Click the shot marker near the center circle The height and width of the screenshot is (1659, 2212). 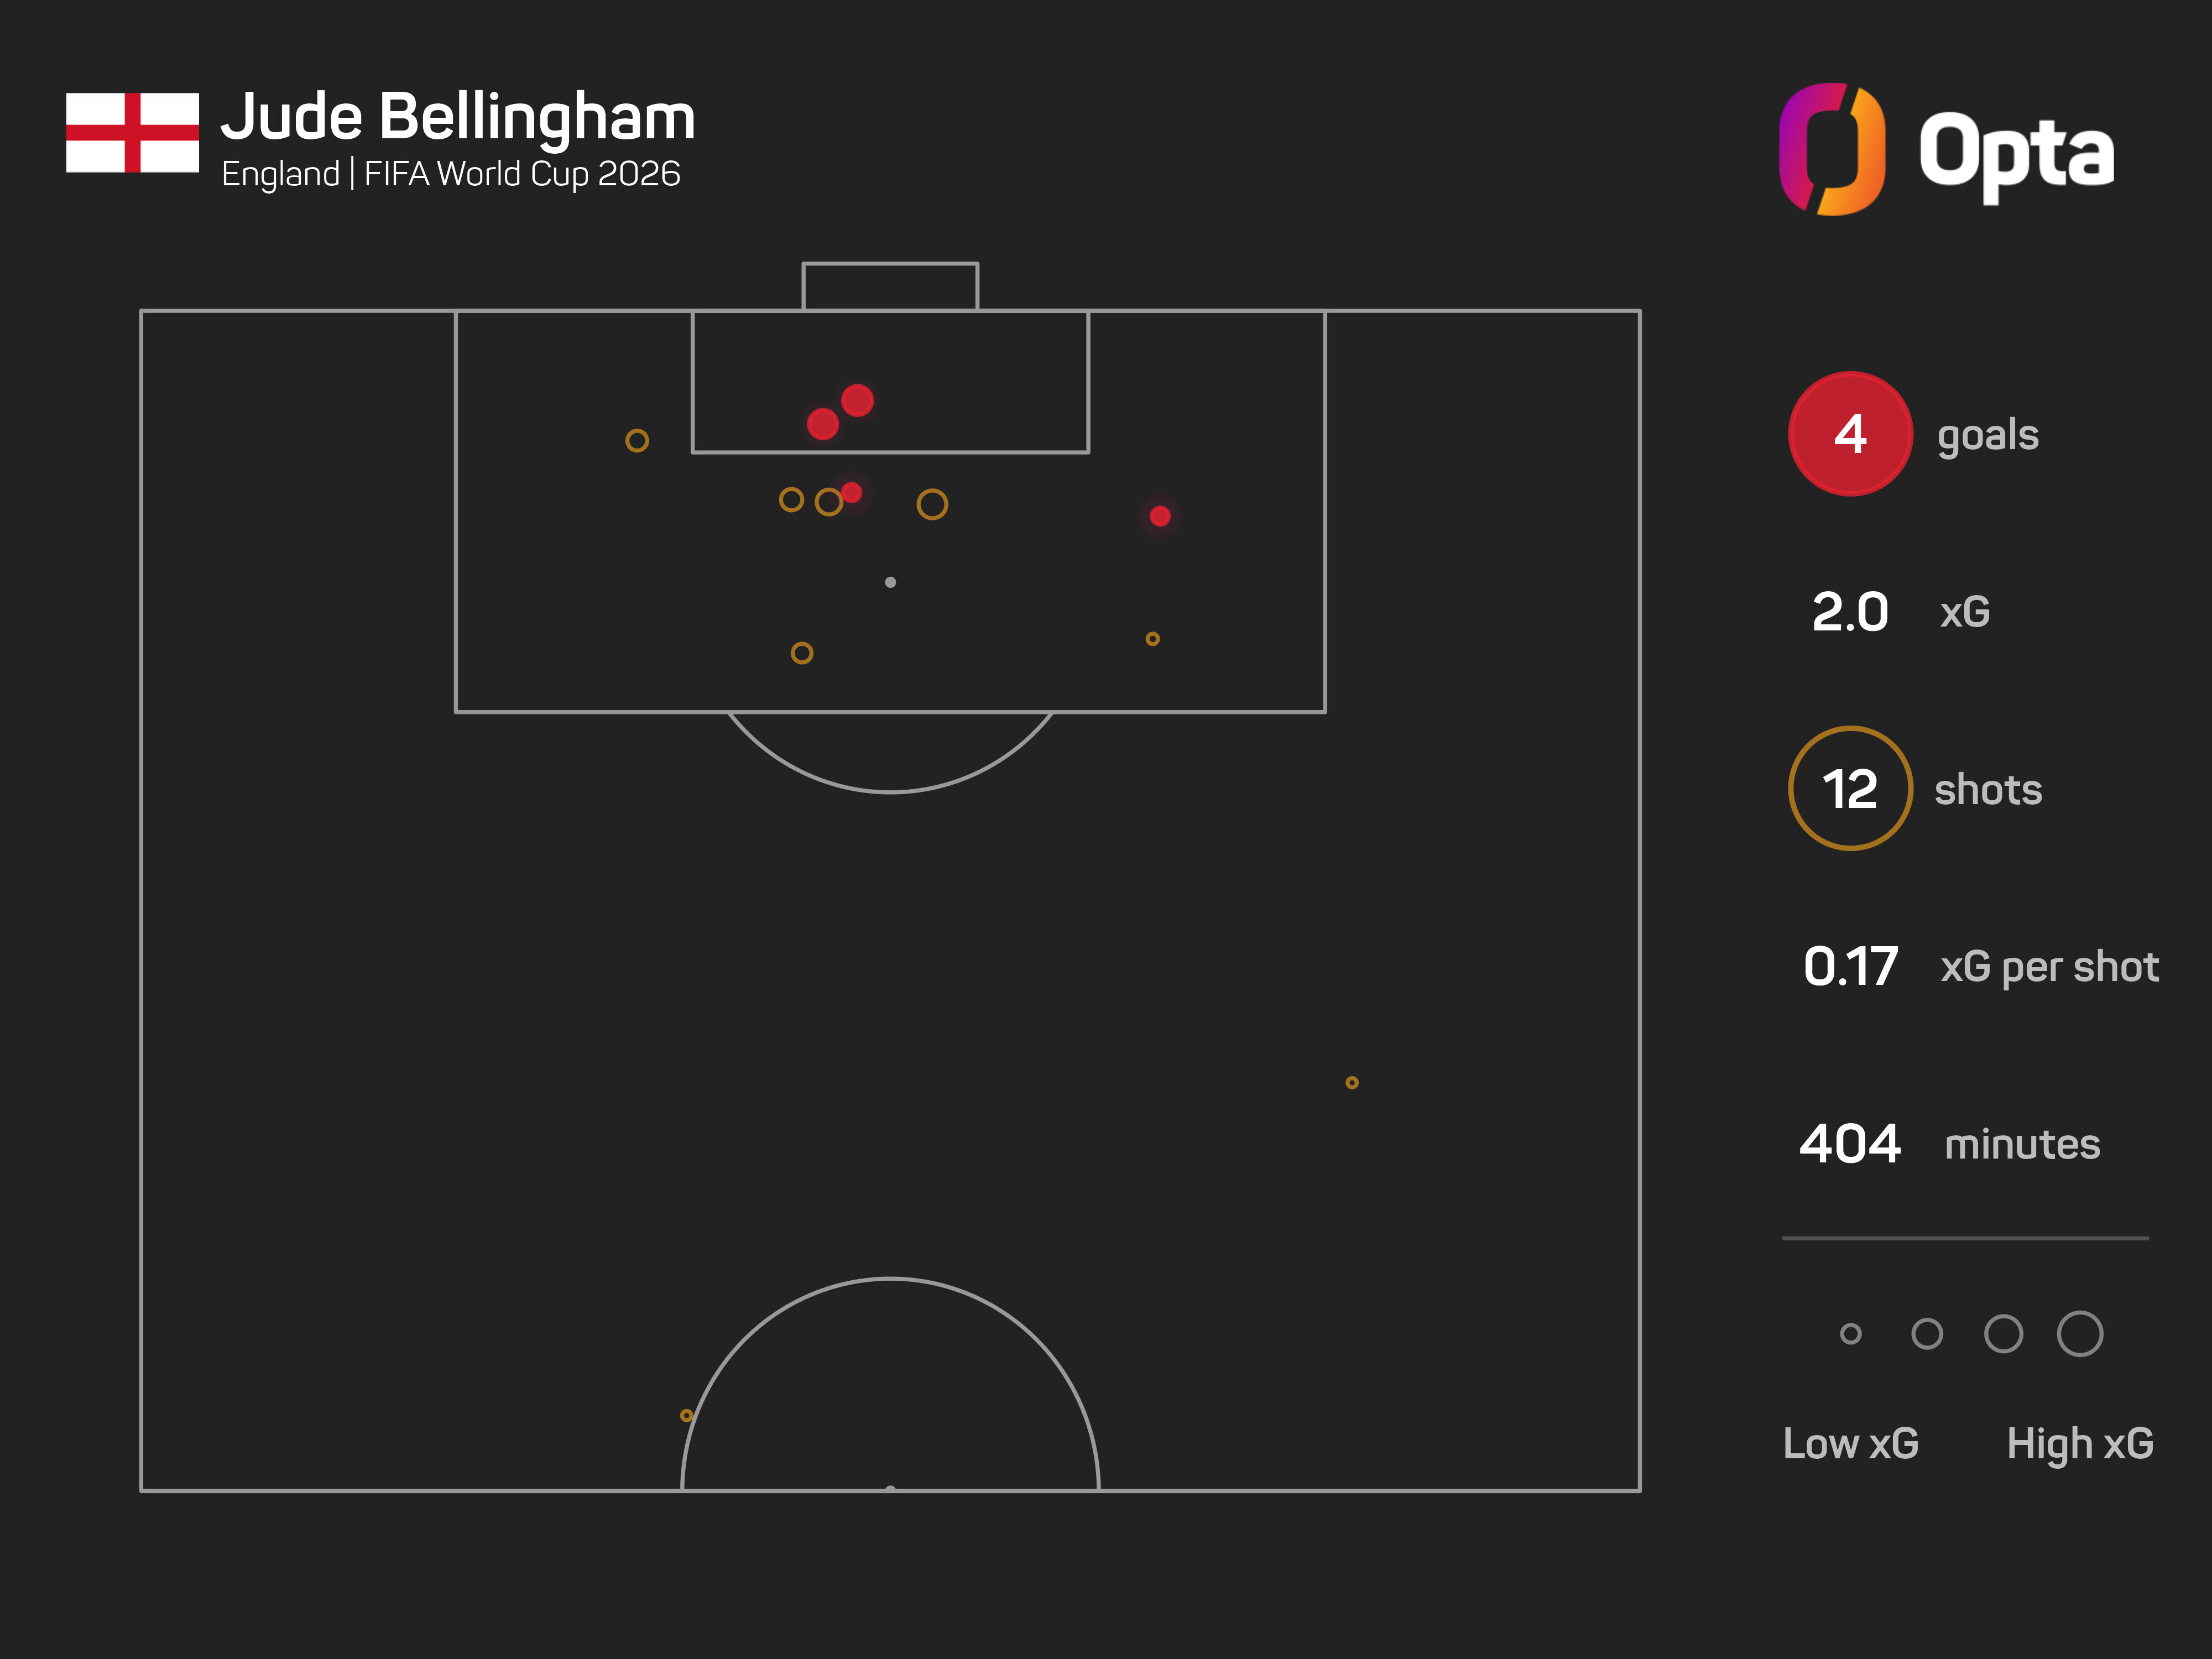686,1415
